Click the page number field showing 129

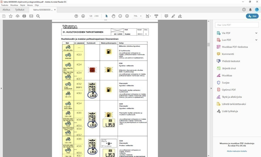tap(91, 16)
